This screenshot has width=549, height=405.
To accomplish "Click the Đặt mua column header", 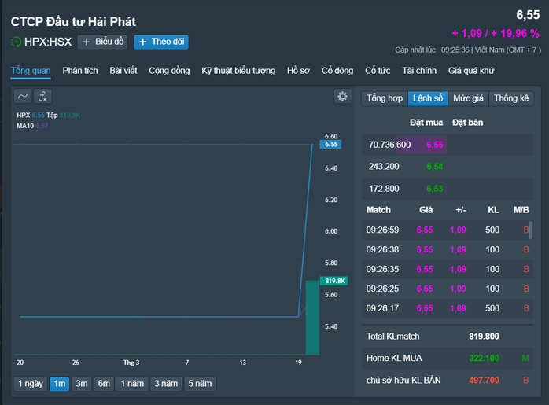I will [426, 123].
